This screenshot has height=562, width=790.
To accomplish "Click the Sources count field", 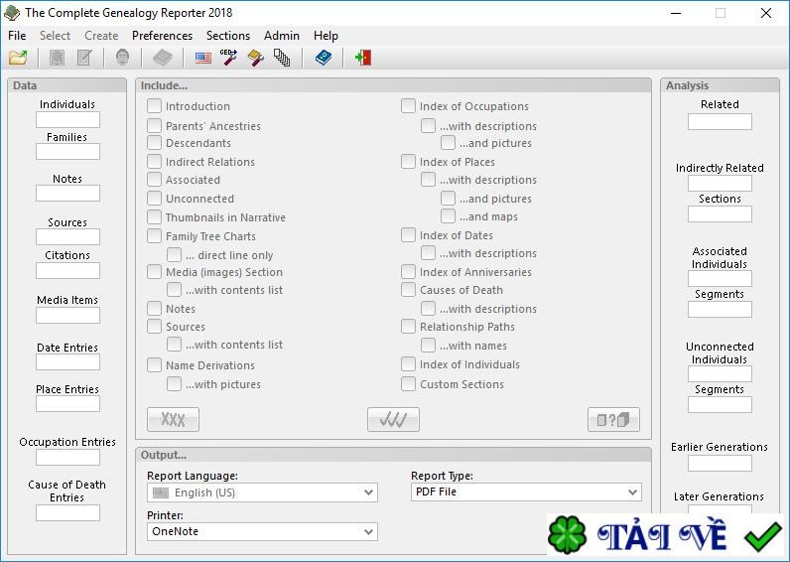I will [x=68, y=236].
